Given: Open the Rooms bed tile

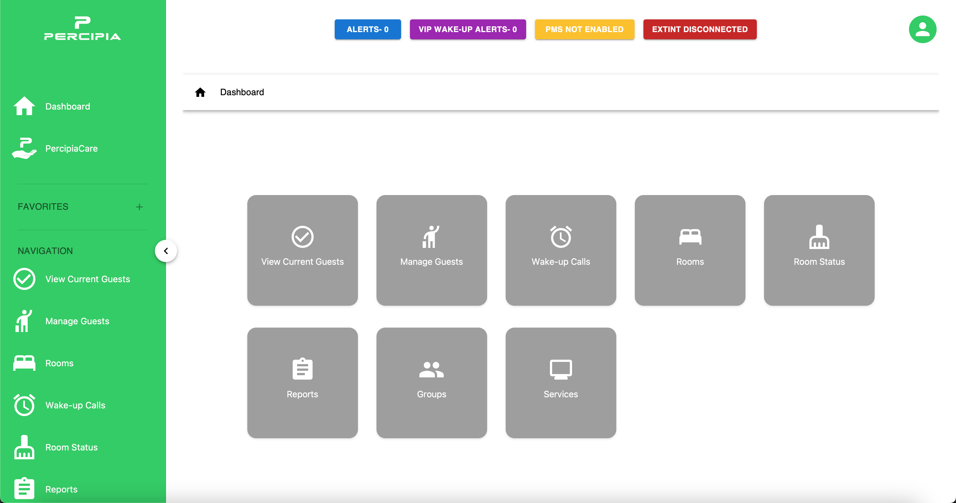Looking at the screenshot, I should click(x=690, y=250).
